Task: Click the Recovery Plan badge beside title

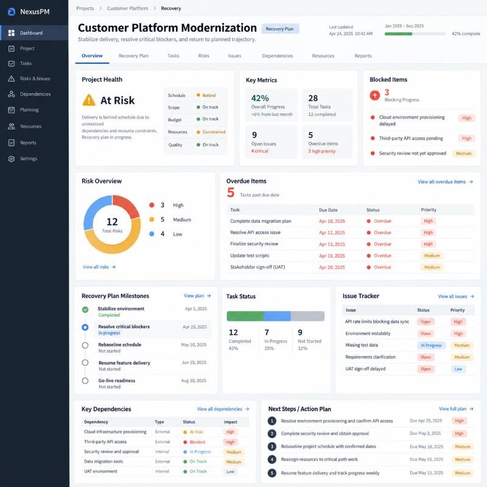Action: point(280,29)
